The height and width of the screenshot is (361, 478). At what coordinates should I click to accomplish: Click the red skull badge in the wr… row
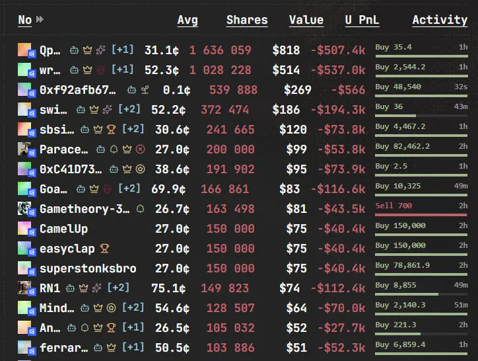tap(100, 70)
